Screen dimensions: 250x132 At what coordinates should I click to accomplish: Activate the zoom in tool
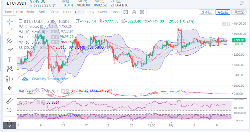[x=9, y=110]
